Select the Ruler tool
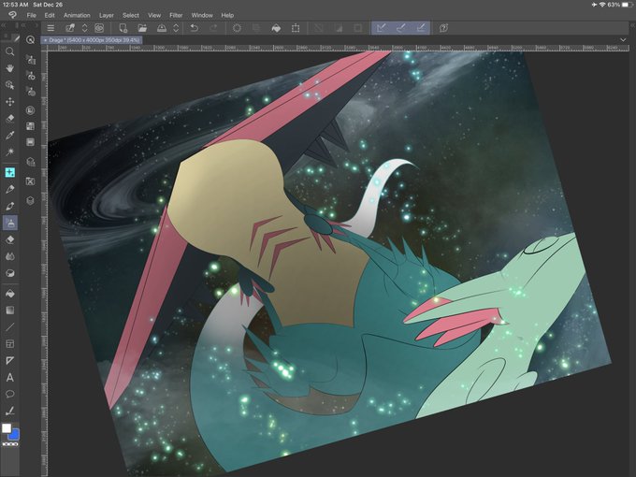 [9, 361]
